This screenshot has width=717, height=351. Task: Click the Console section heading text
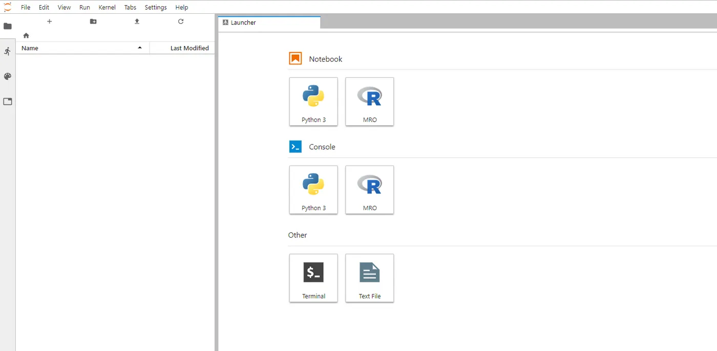(322, 147)
